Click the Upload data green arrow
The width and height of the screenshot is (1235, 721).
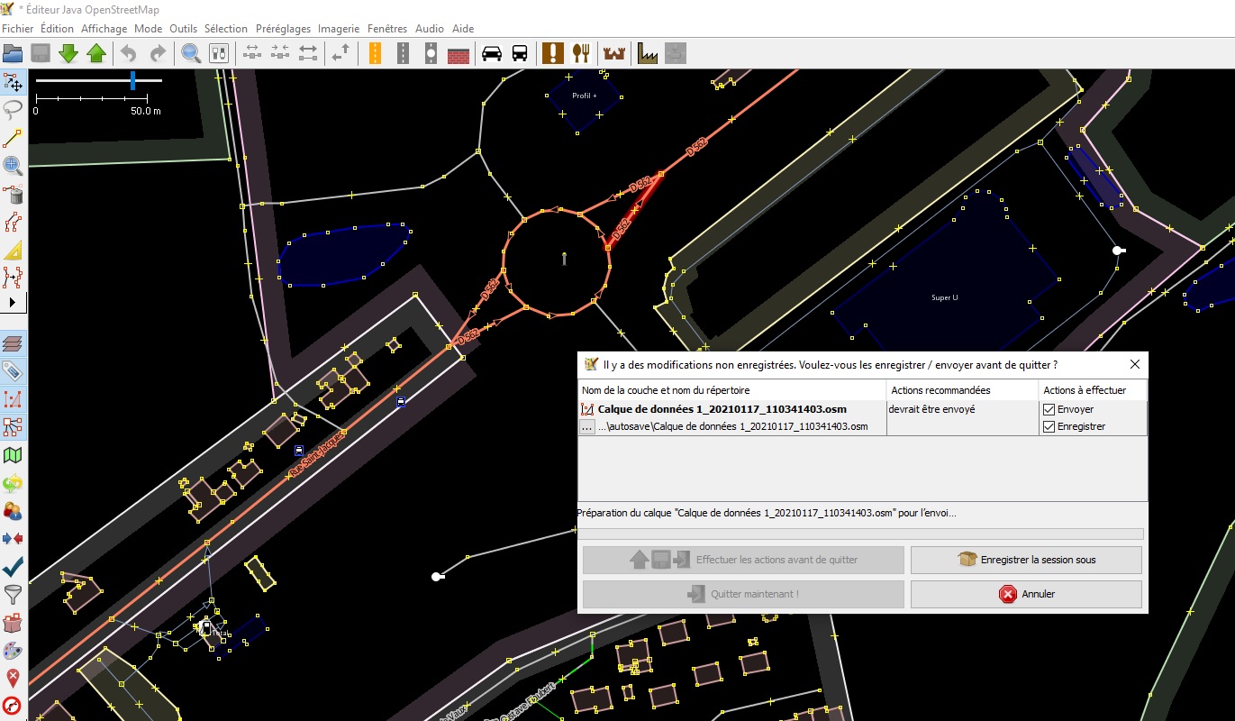[x=96, y=53]
